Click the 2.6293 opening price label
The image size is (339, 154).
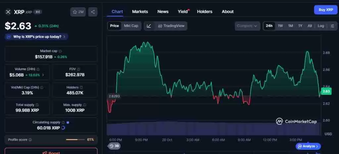coord(114,96)
